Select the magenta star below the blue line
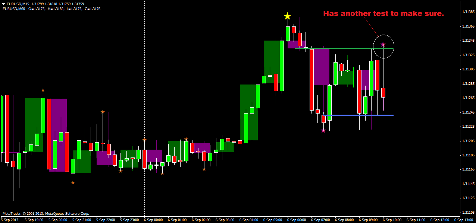476x223 pixels. point(323,130)
